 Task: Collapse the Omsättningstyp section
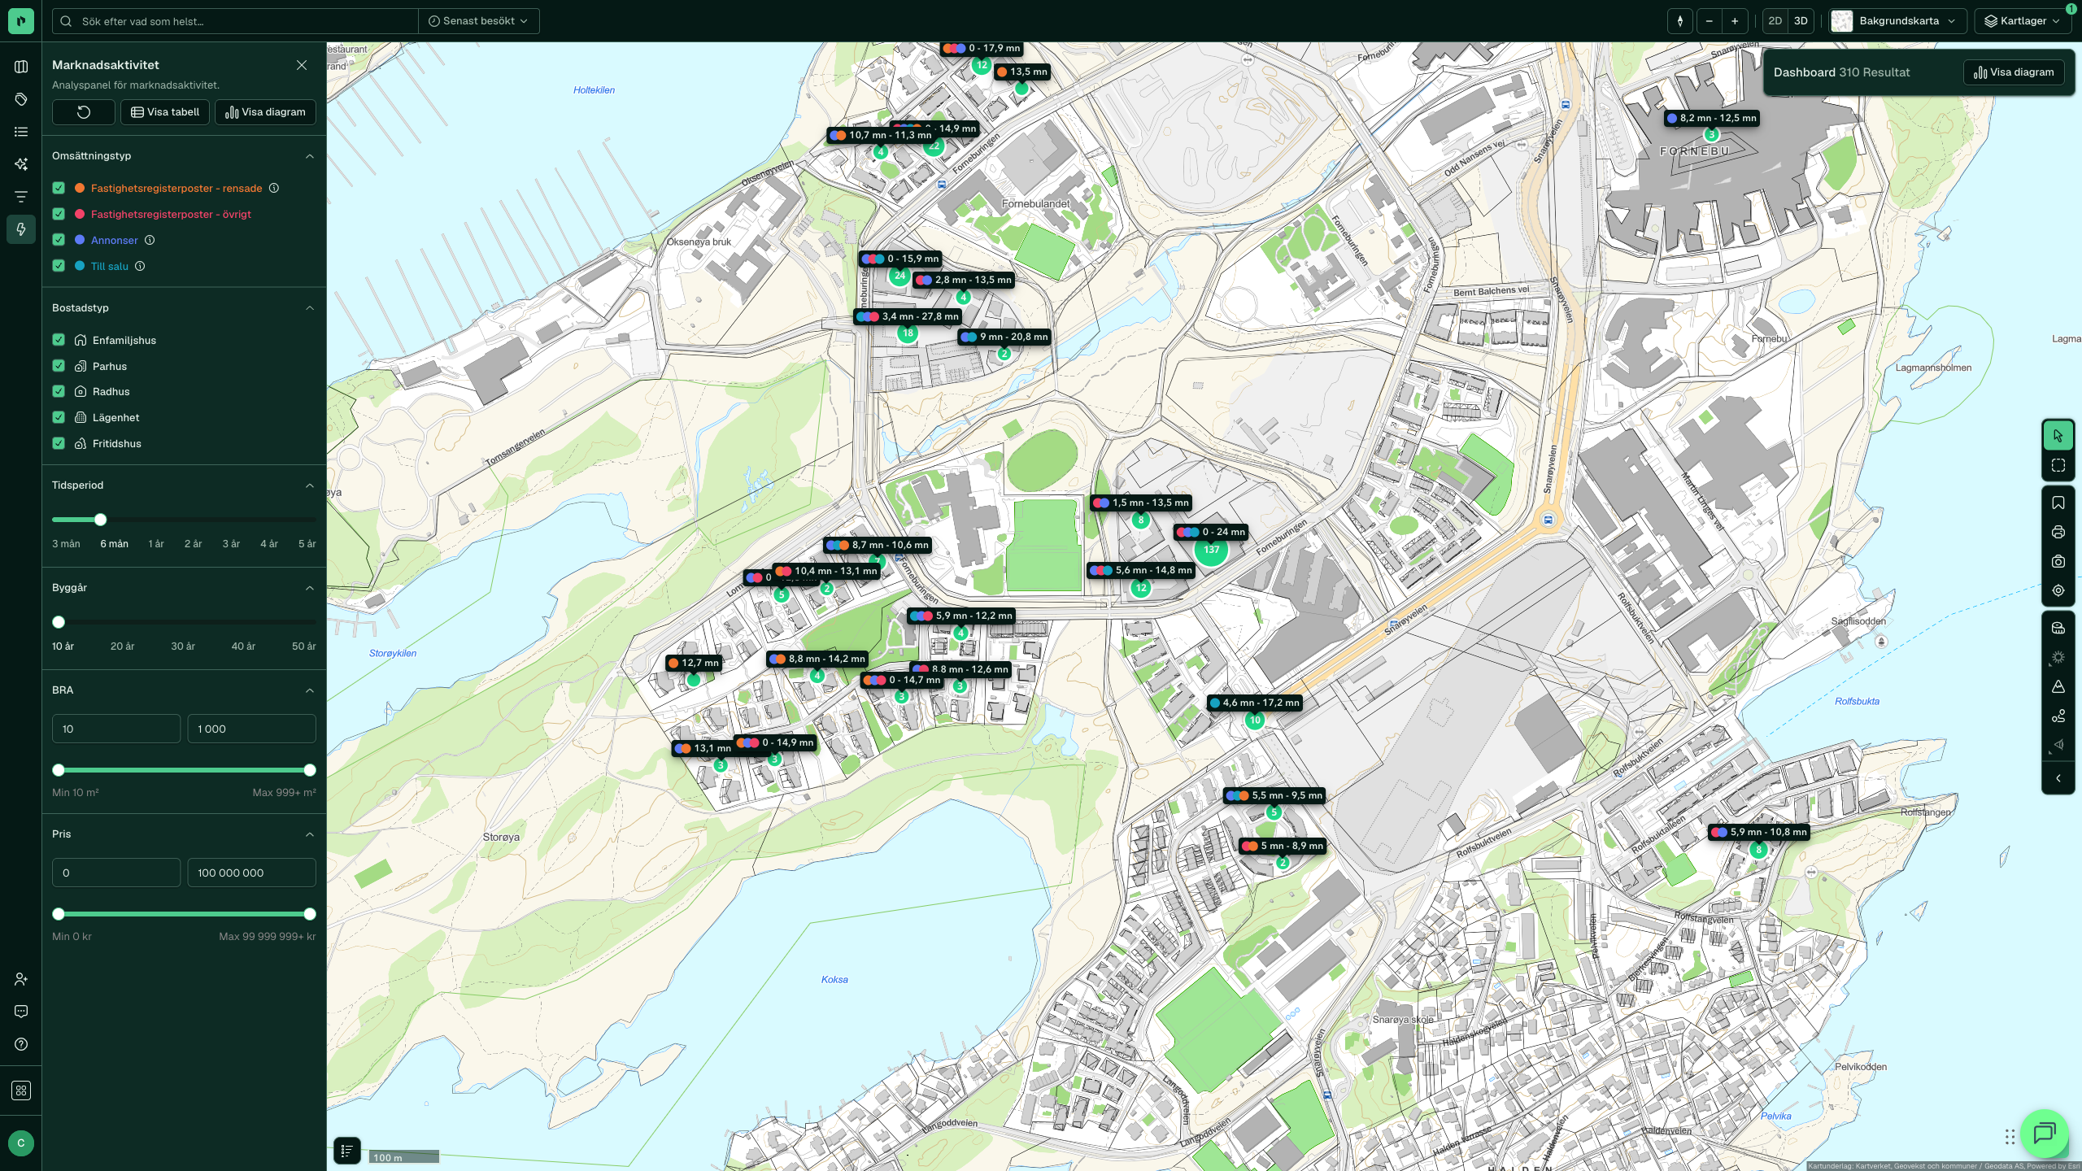coord(310,156)
